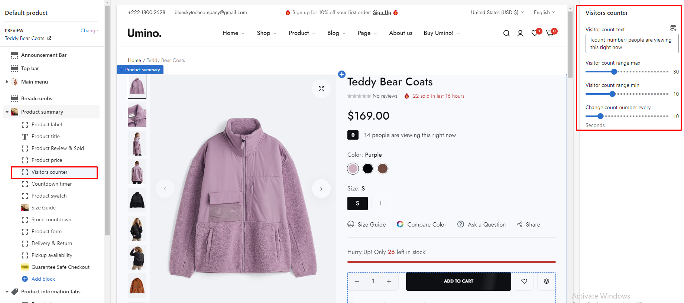Image resolution: width=684 pixels, height=303 pixels.
Task: Open the United States (USD $) currency dropdown
Action: point(497,12)
